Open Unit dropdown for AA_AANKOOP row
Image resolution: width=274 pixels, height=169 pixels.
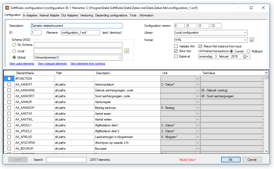[198, 108]
